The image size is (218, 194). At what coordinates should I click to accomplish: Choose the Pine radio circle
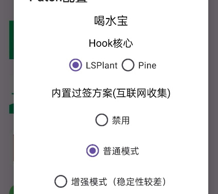128,65
